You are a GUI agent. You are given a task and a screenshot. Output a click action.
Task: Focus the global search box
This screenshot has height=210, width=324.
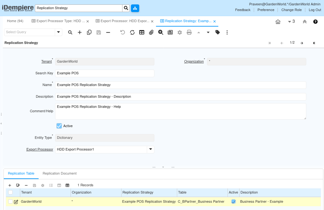point(78,8)
